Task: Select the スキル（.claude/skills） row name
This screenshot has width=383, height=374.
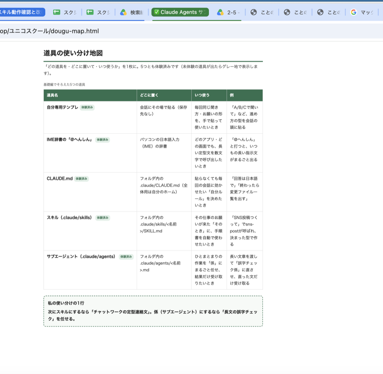Action: (x=70, y=218)
